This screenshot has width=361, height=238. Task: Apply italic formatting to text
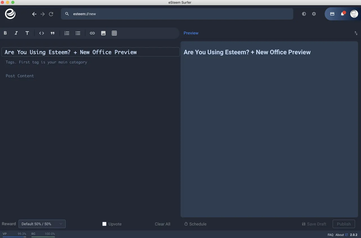16,33
